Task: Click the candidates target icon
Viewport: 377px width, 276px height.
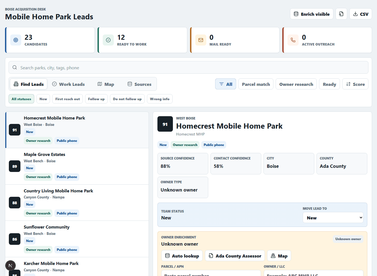Action: click(16, 40)
